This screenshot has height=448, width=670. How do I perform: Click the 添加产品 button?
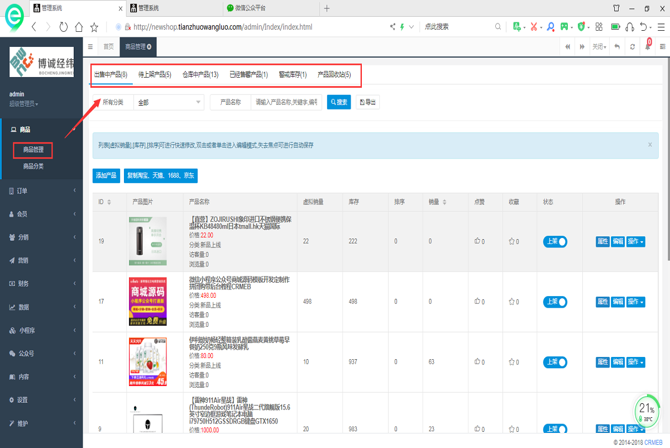pos(106,175)
